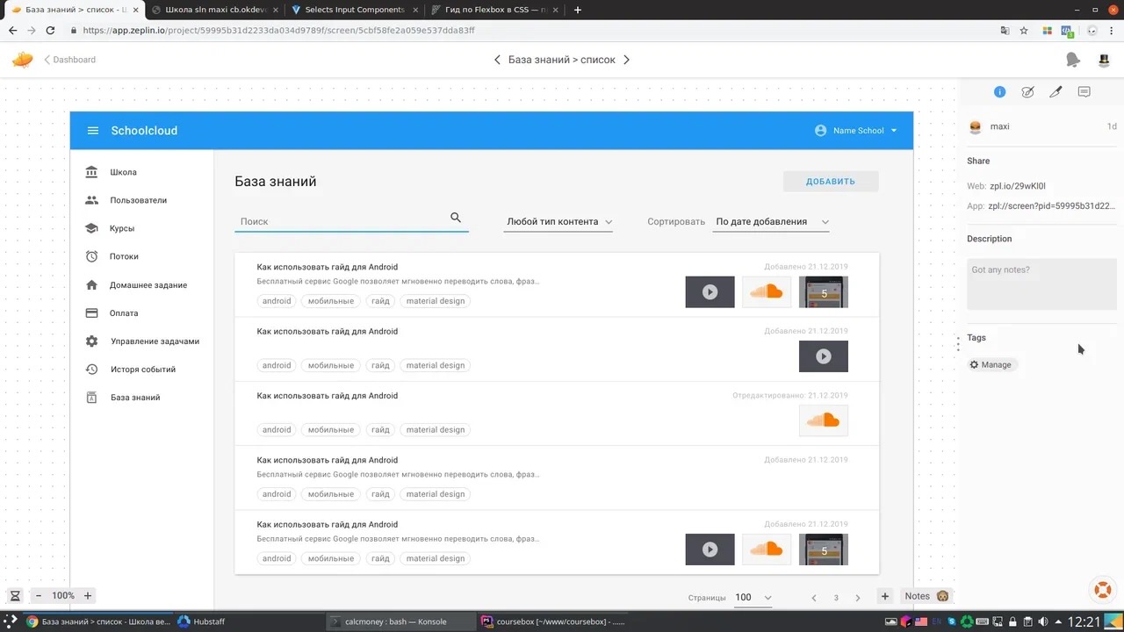Switch to the Гид по Flexbox в CSS tab
The width and height of the screenshot is (1124, 632).
pyautogui.click(x=495, y=10)
